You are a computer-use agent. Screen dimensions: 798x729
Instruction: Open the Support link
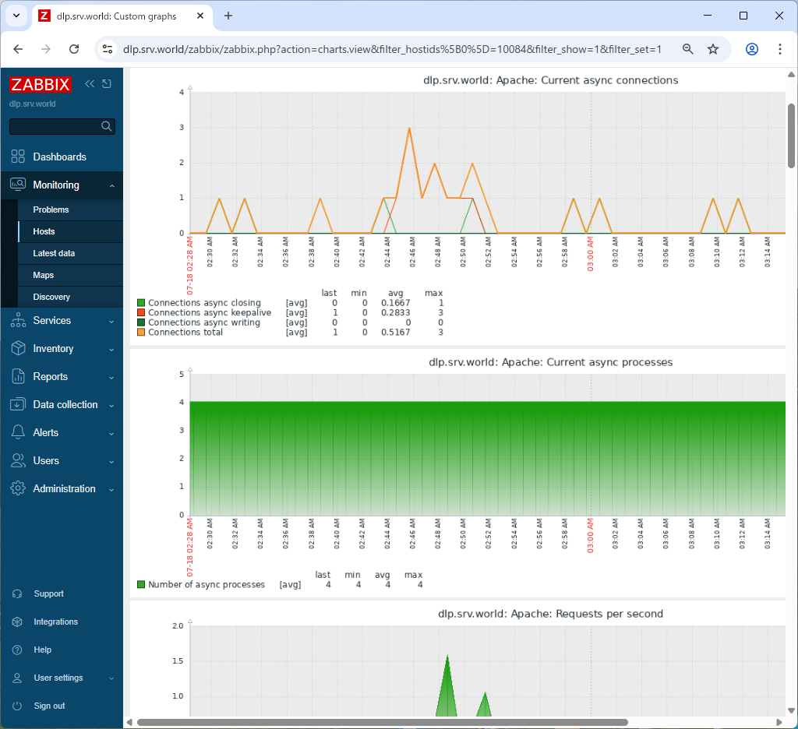click(49, 593)
